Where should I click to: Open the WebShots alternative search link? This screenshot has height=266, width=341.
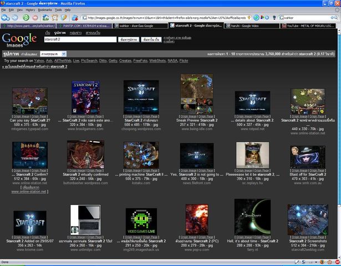(x=157, y=60)
